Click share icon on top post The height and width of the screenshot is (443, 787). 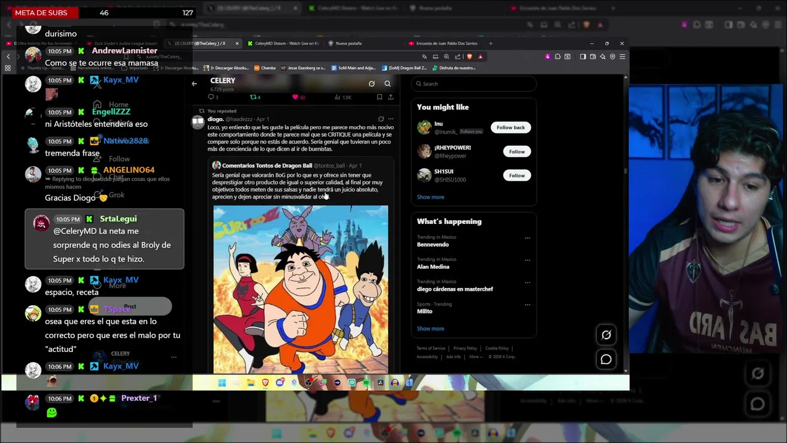[x=390, y=97]
